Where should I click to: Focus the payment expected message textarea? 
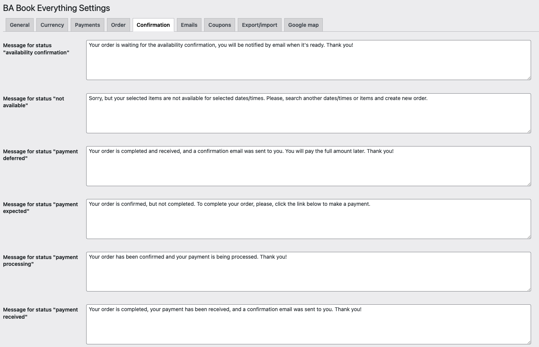click(308, 219)
